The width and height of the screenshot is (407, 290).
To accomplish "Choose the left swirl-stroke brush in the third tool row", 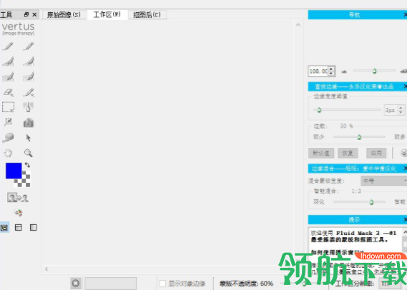I will coord(8,77).
